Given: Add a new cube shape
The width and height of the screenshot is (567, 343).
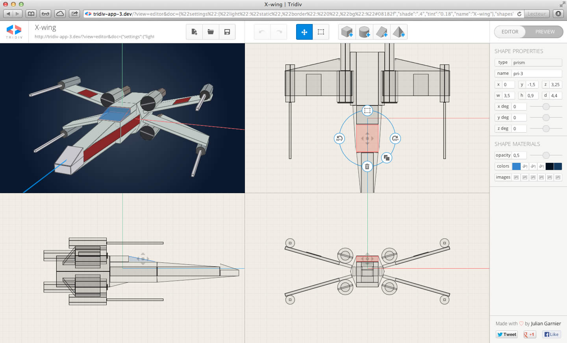Looking at the screenshot, I should pos(346,32).
